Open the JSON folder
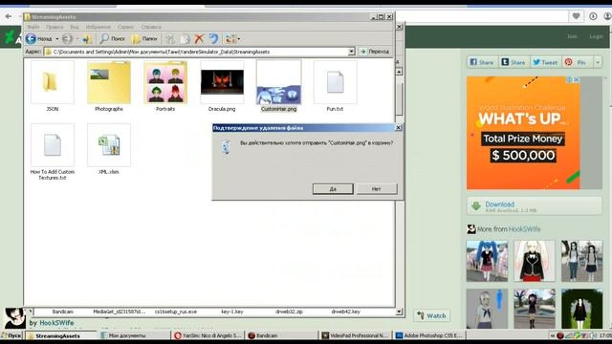Image resolution: width=612 pixels, height=344 pixels. [53, 86]
